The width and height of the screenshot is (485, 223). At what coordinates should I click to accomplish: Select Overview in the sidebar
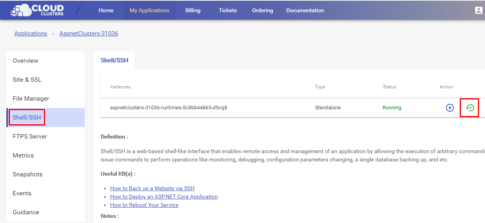click(25, 61)
